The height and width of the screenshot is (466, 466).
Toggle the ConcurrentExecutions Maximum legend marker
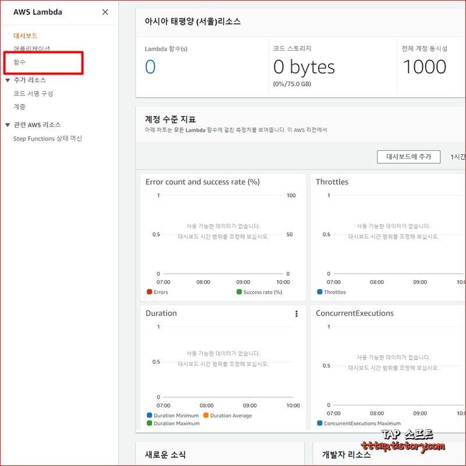[x=320, y=423]
